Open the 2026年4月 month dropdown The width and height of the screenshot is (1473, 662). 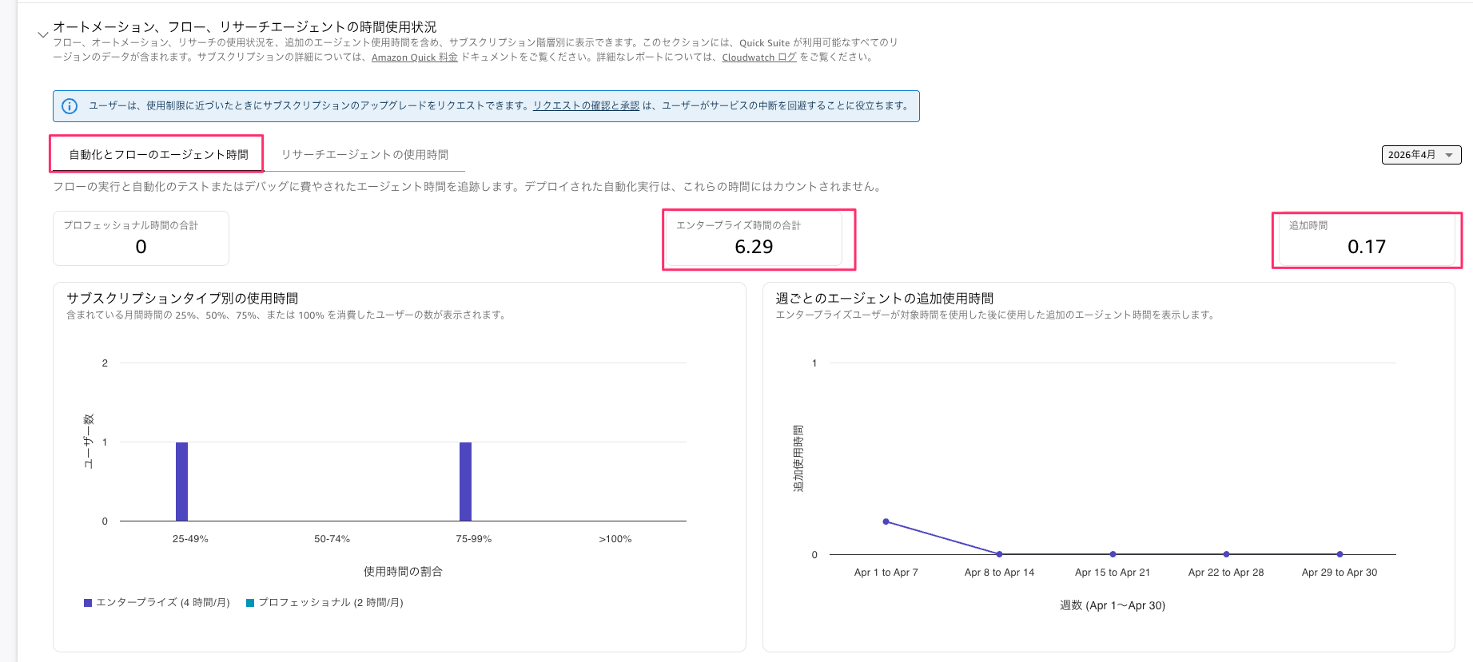tap(1421, 155)
